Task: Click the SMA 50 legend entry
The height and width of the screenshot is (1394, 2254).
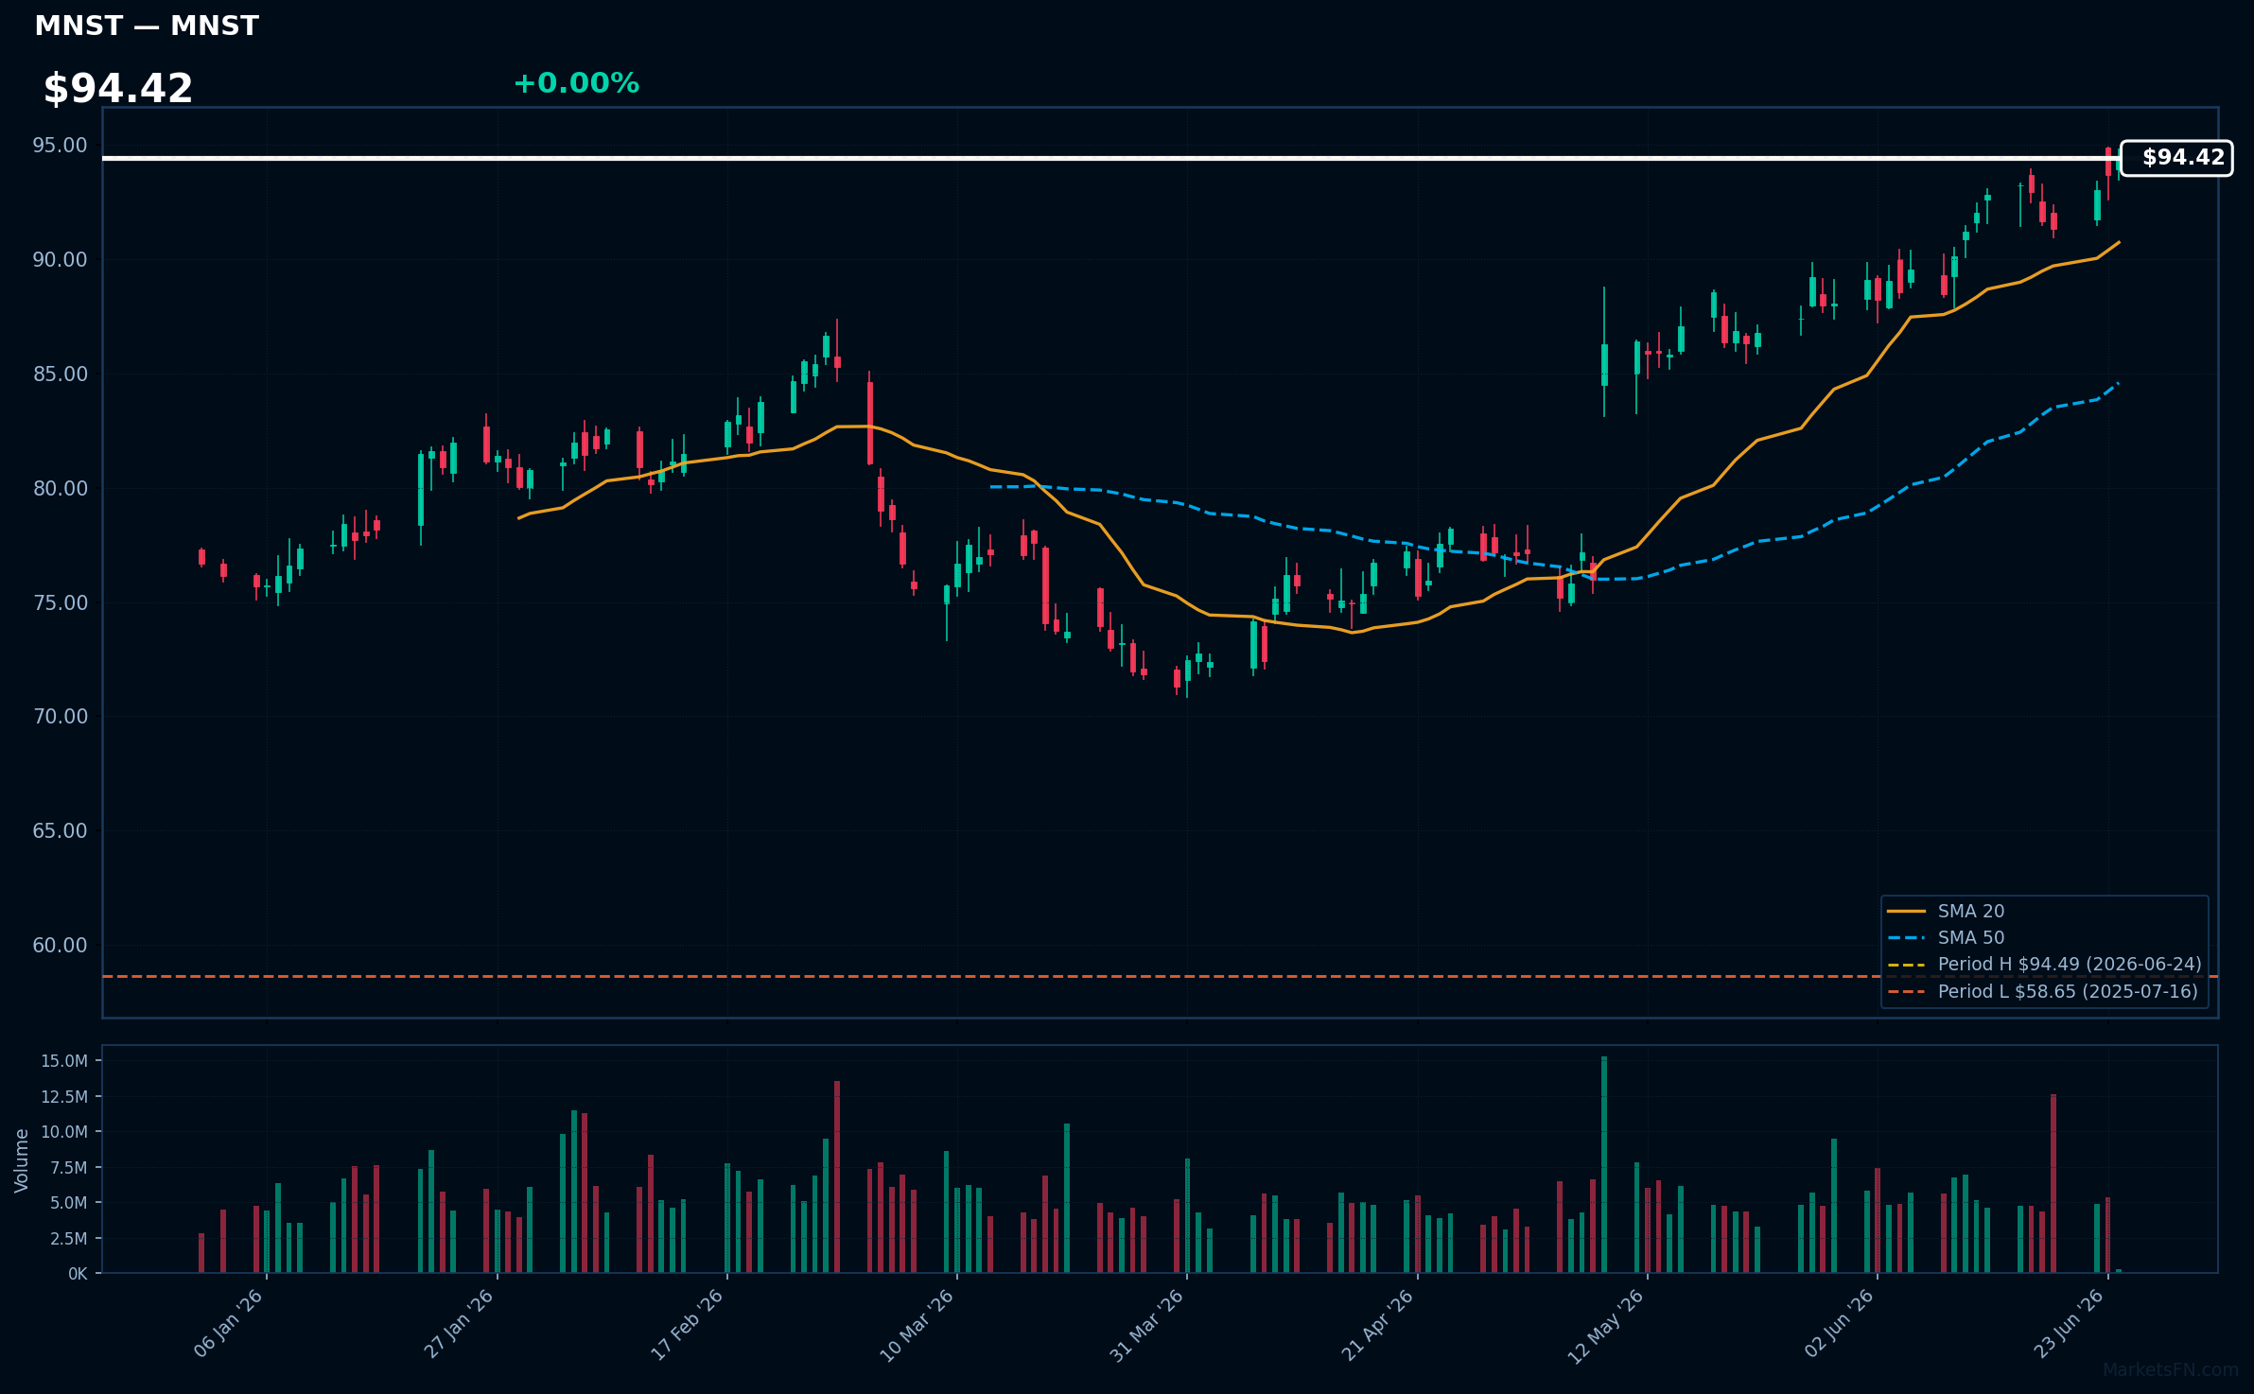Action: click(x=1946, y=937)
